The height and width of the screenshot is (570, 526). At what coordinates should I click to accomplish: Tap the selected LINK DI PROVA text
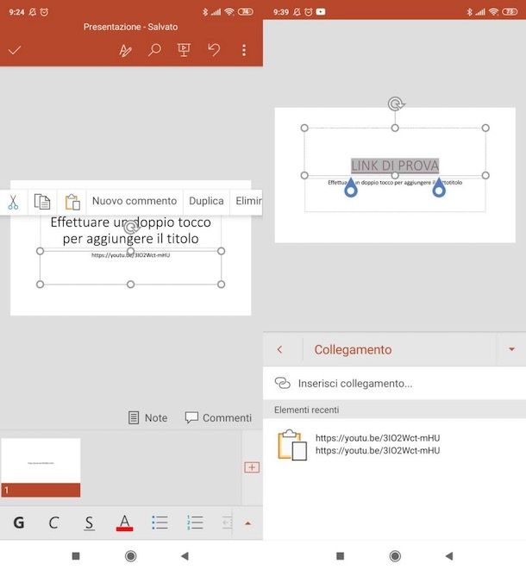(395, 166)
